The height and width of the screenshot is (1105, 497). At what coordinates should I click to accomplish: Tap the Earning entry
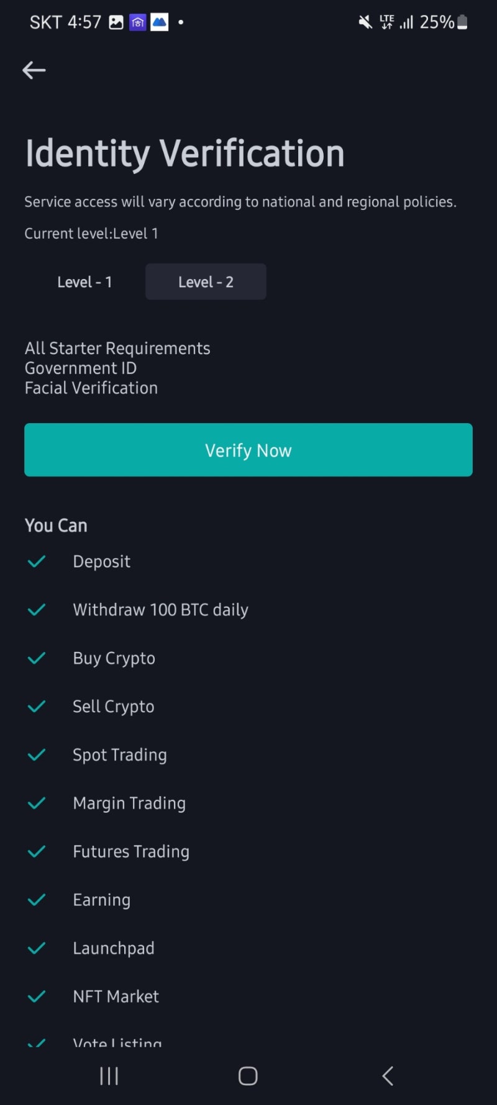click(102, 900)
